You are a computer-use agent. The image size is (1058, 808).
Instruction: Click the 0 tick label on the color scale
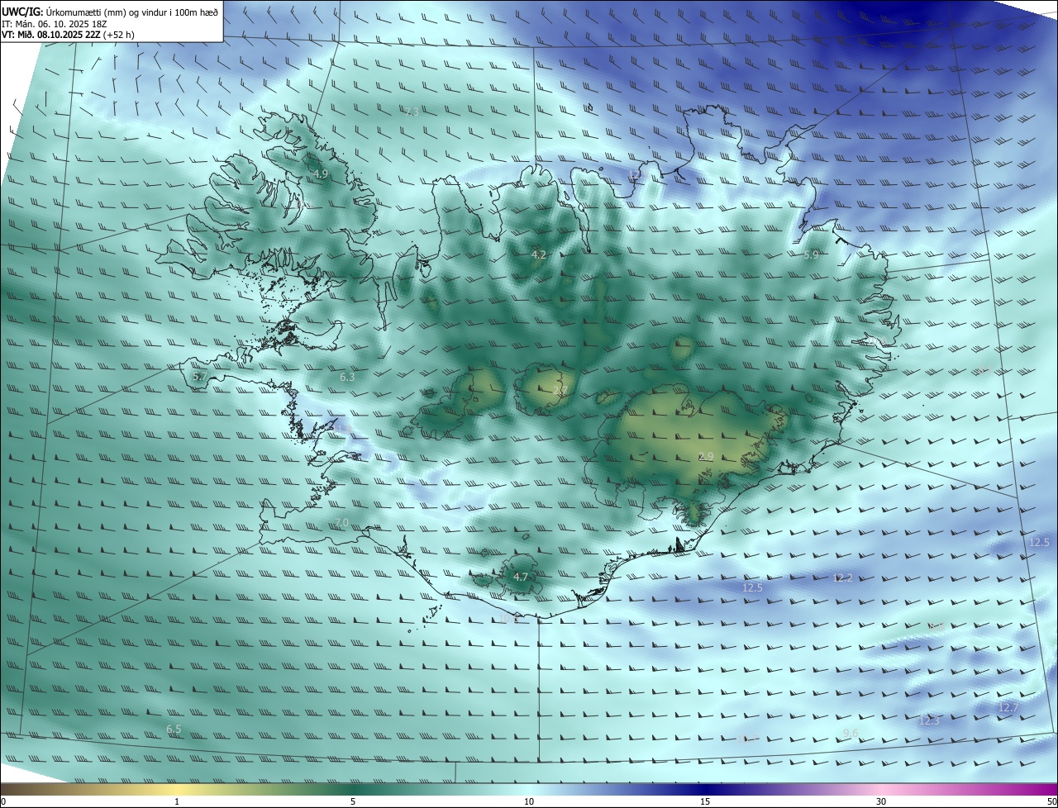coord(3,802)
